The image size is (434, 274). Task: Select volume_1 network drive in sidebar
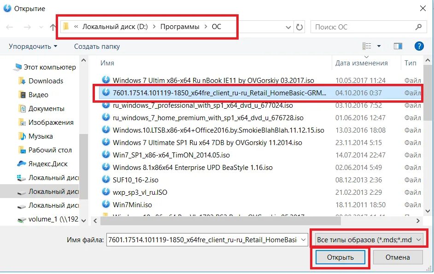click(53, 219)
